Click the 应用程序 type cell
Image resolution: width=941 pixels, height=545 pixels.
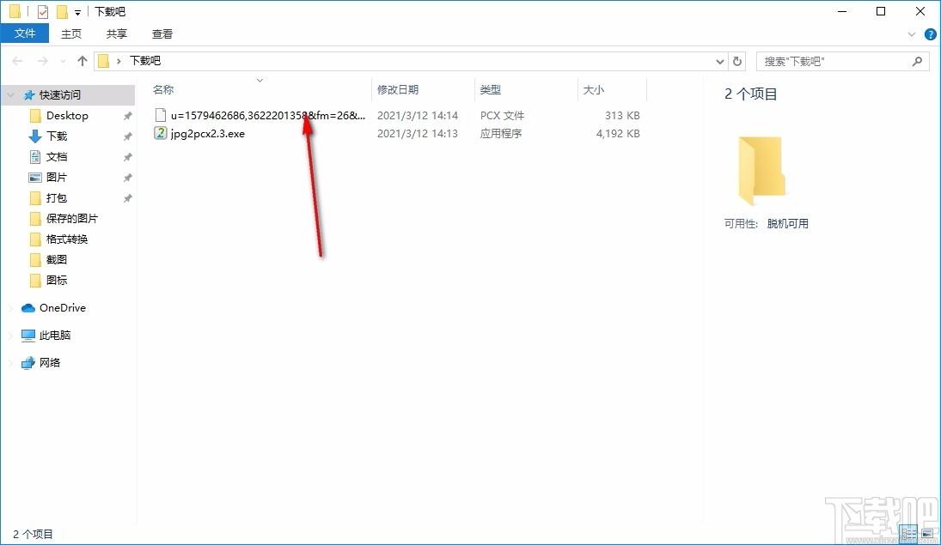coord(501,134)
